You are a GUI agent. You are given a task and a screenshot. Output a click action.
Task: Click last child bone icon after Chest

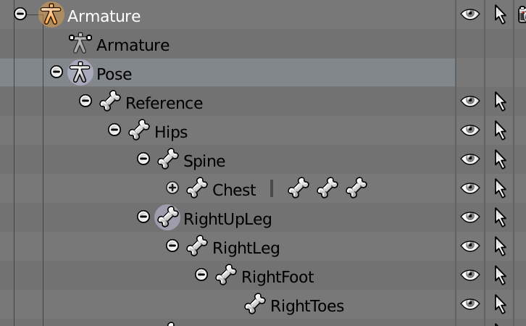click(356, 189)
